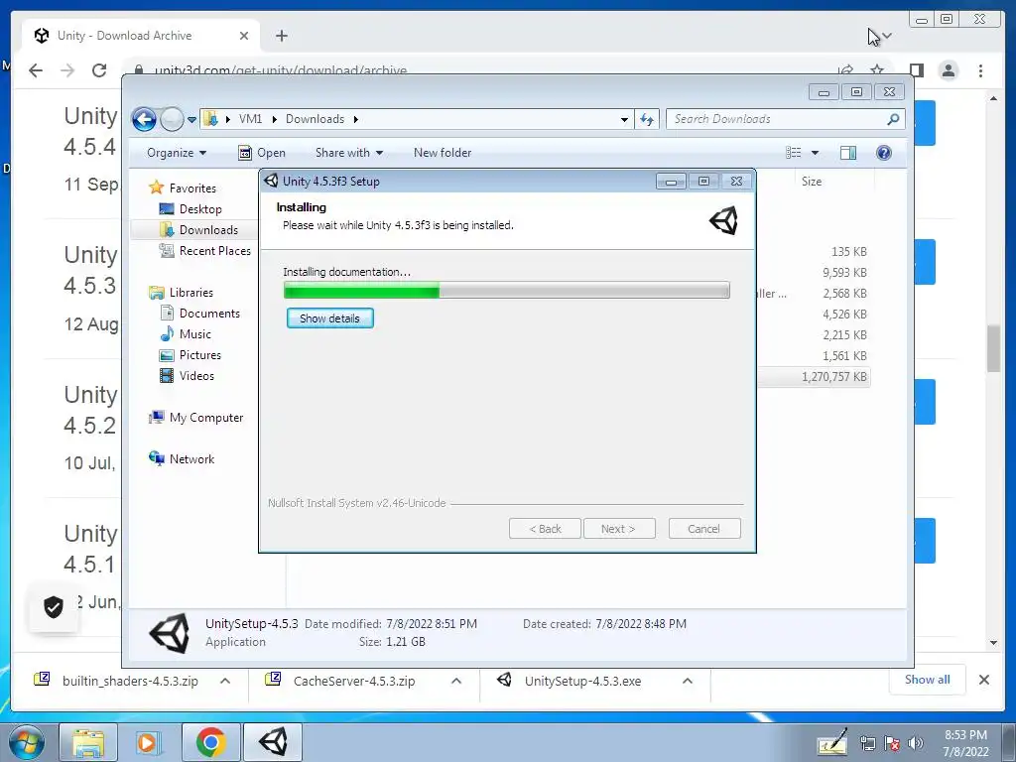Screen dimensions: 1016x762
Task: Go forward in Chrome
Action: [67, 70]
